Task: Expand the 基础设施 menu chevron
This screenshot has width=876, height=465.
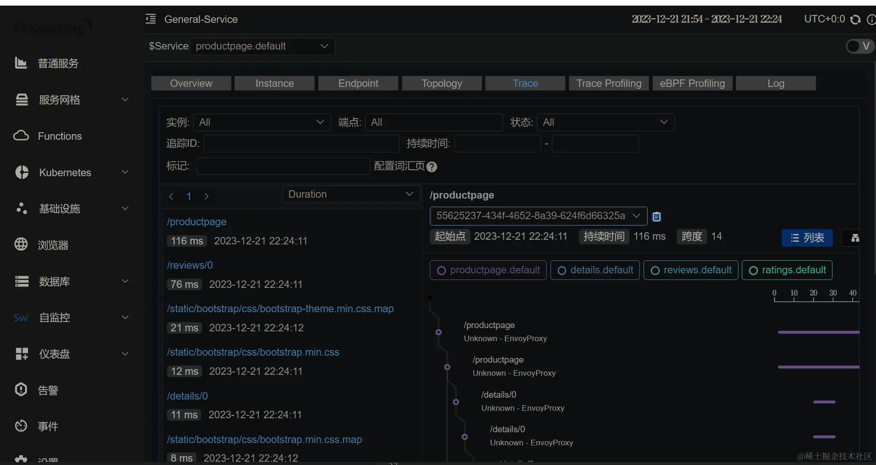Action: (125, 208)
